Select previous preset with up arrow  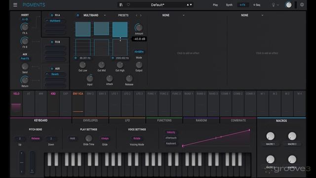188,4
